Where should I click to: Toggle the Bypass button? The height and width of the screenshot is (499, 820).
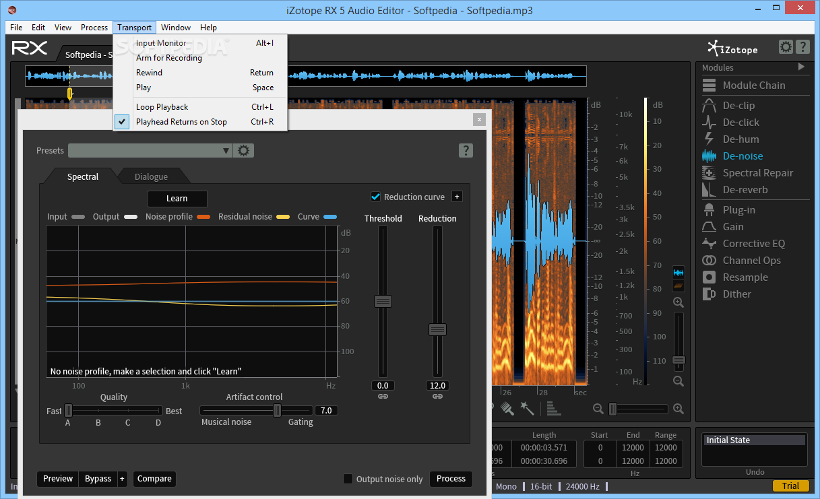tap(98, 479)
